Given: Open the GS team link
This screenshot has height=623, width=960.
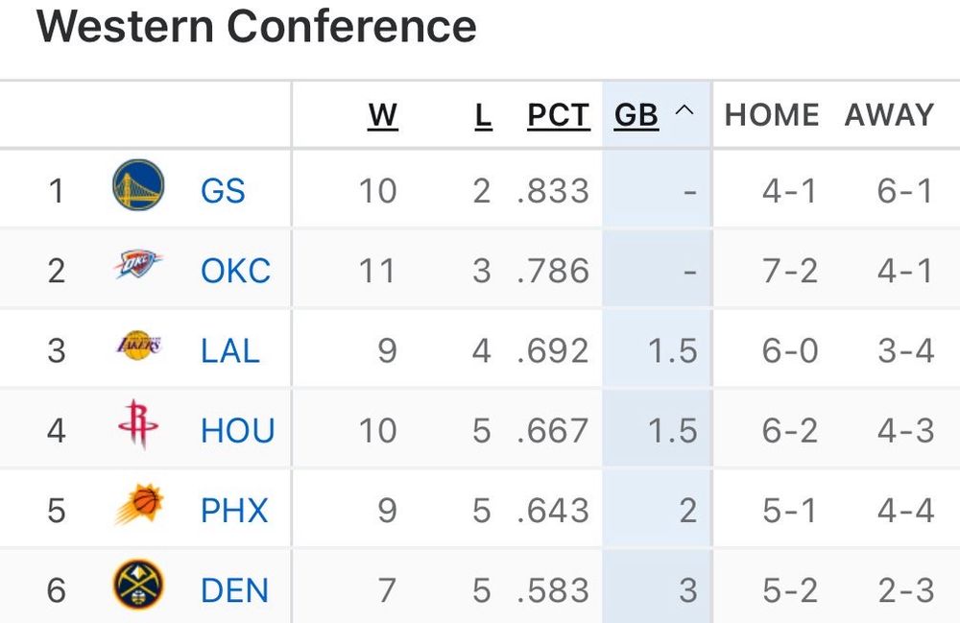Looking at the screenshot, I should tap(223, 190).
